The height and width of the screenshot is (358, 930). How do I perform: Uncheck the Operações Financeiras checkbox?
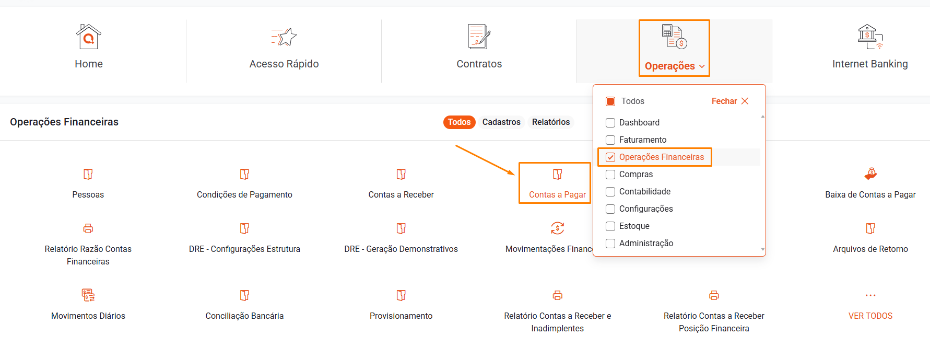pyautogui.click(x=610, y=157)
